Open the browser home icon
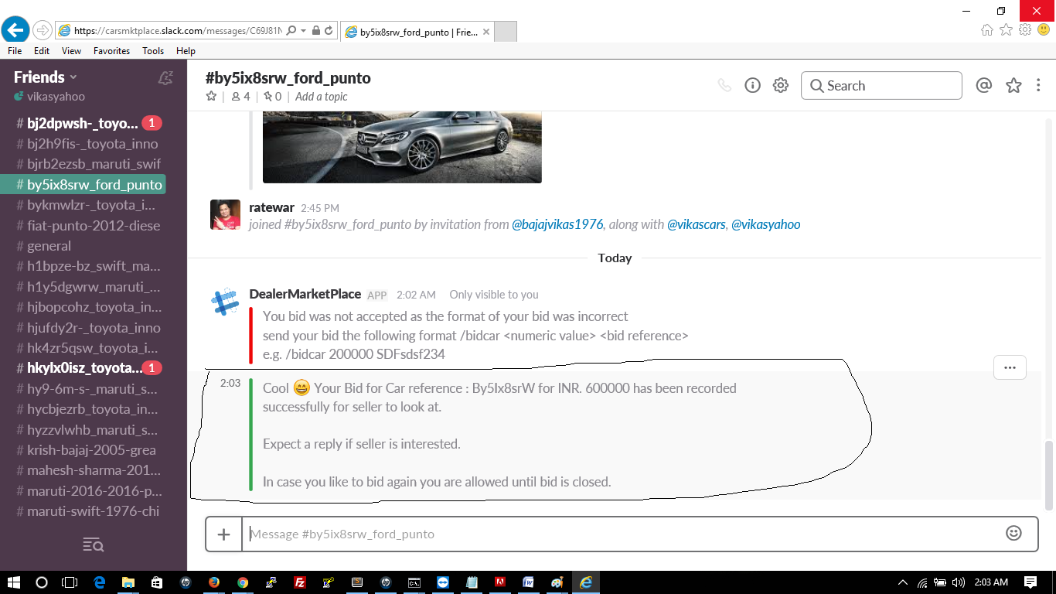 (x=987, y=30)
